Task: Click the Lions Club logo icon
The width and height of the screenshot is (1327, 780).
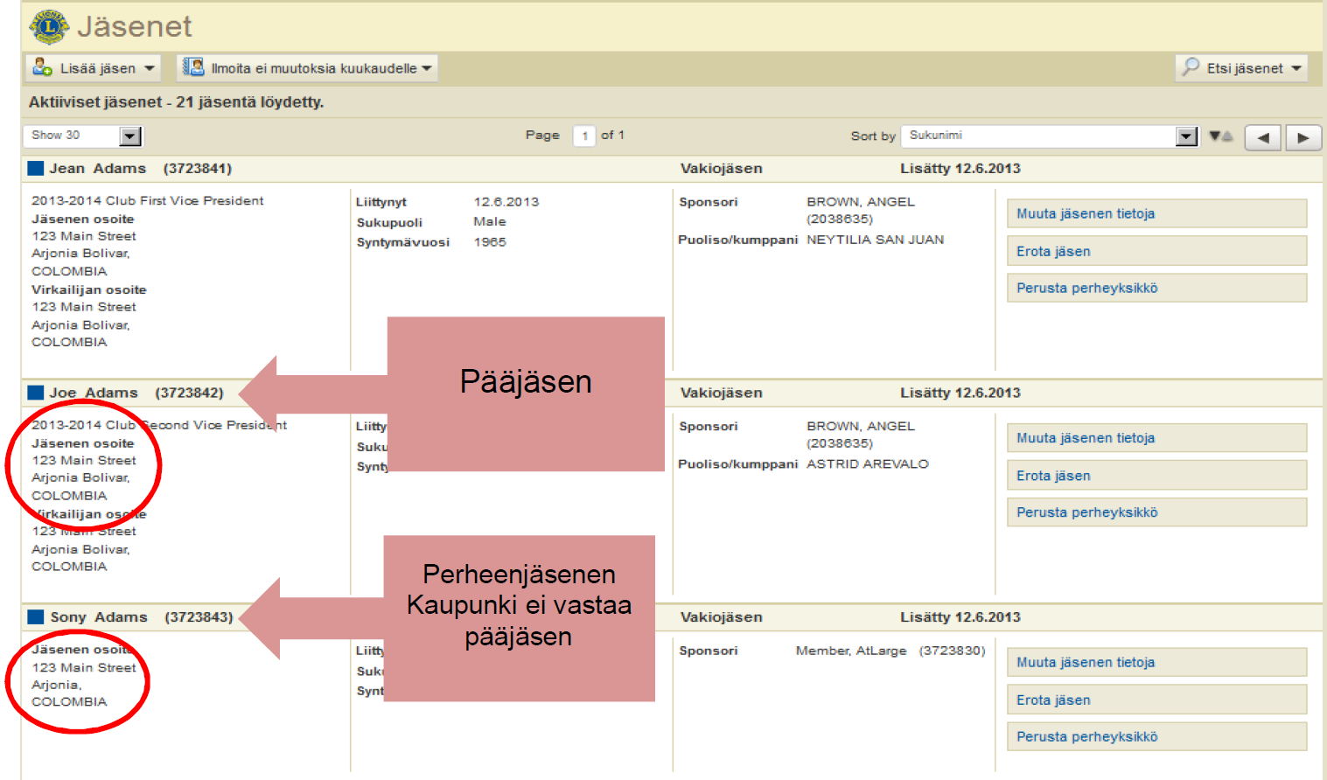Action: tap(49, 27)
